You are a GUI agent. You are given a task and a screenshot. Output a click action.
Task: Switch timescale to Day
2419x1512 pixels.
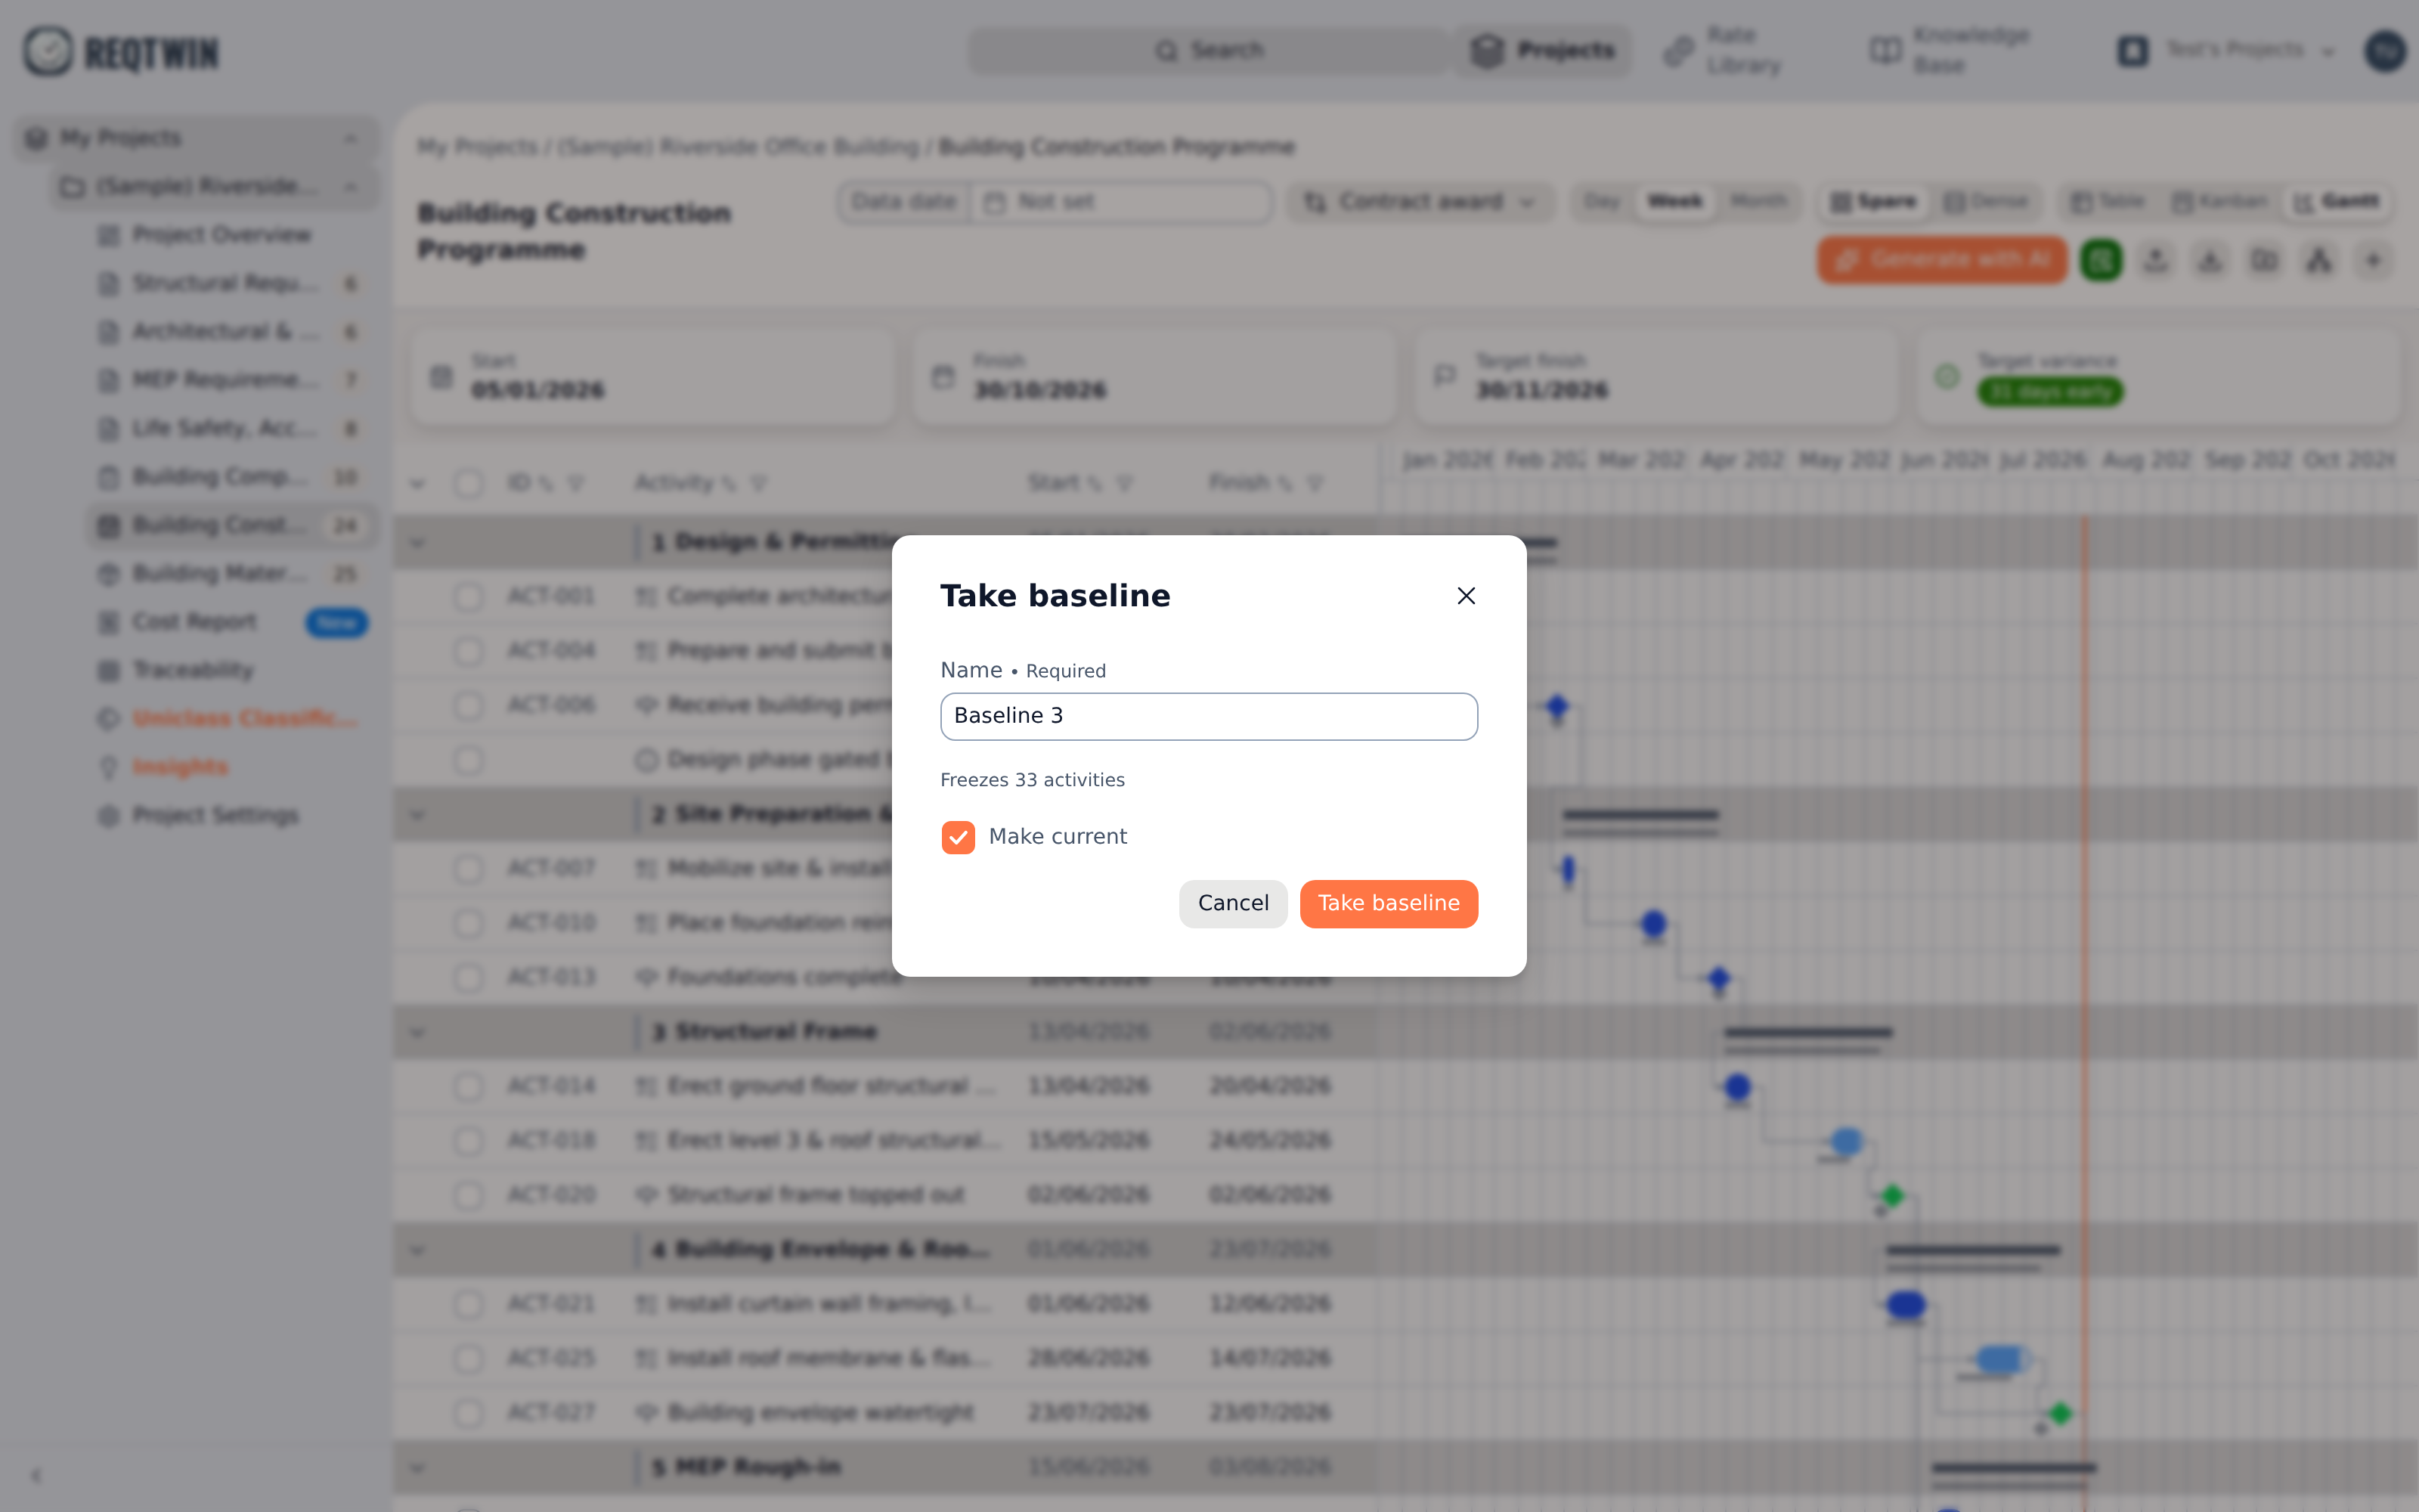point(1601,202)
